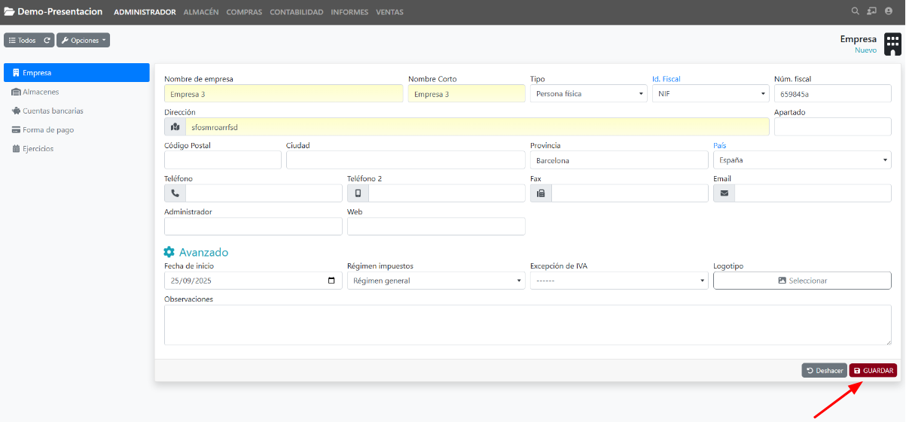Click the piggy bank Cuentas bancarias icon

[16, 111]
